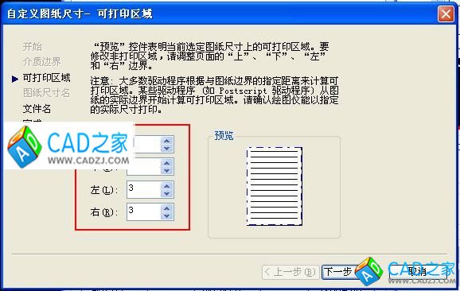
Task: Click inside the 右(R) margin input field
Action: pos(144,211)
